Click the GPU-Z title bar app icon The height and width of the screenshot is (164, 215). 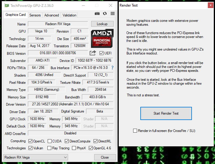(7, 5)
